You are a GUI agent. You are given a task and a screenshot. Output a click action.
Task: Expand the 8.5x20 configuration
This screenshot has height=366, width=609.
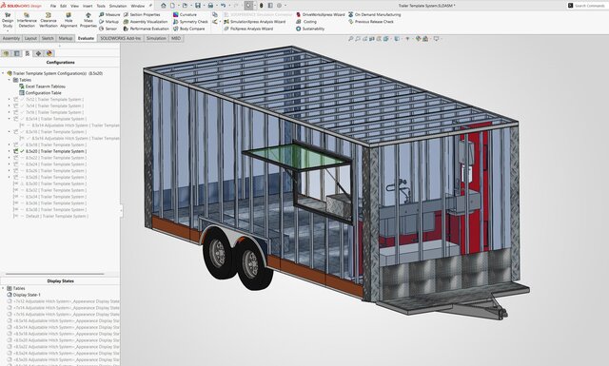click(10, 151)
